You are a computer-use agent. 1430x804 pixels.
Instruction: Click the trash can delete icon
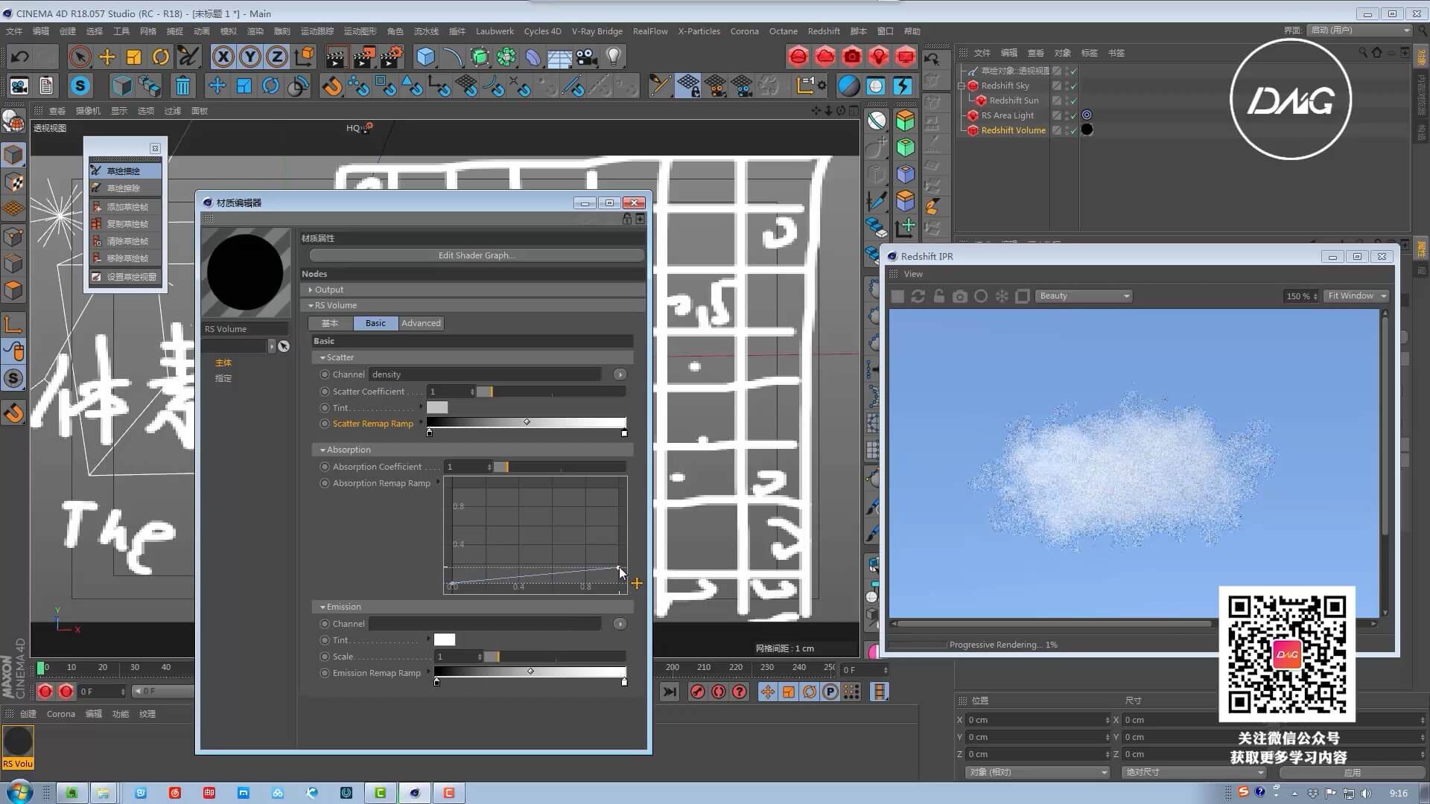[x=182, y=86]
